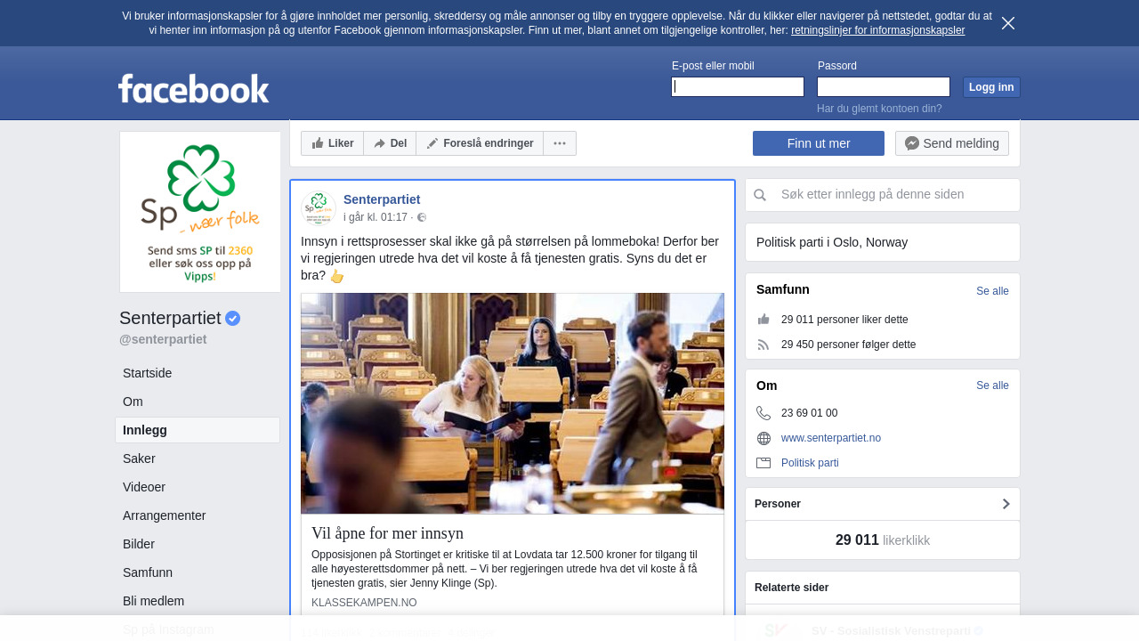
Task: Click the post privacy globe icon
Action: tap(422, 217)
